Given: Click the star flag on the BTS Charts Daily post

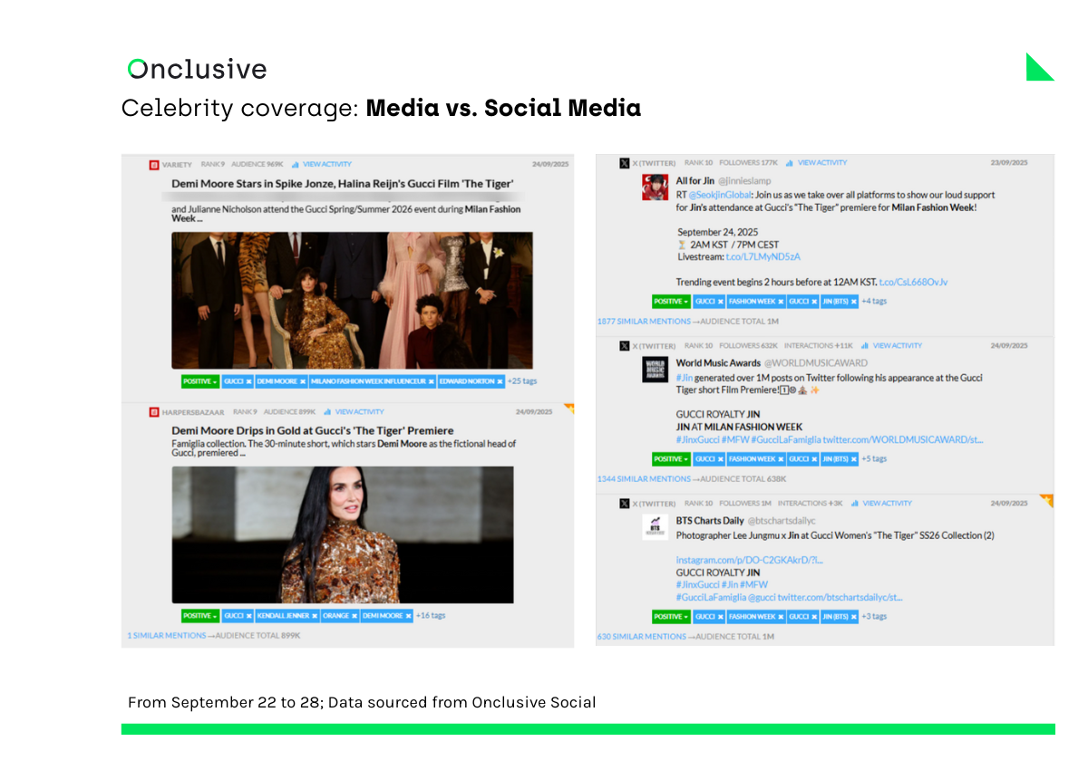Looking at the screenshot, I should (1047, 500).
